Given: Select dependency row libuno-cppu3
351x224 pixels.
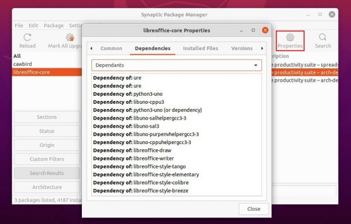Looking at the screenshot, I should (x=177, y=102).
